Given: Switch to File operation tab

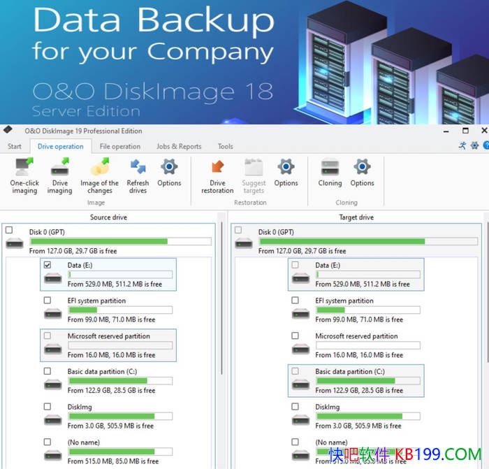Looking at the screenshot, I should pos(120,146).
